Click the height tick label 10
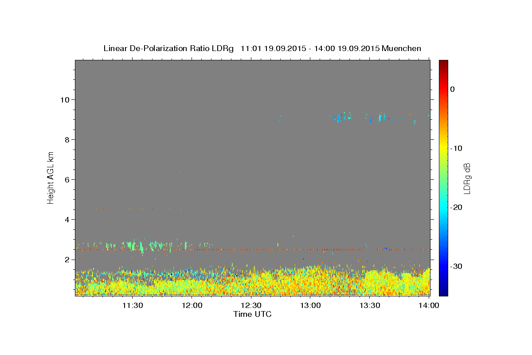This screenshot has width=532, height=355. click(x=66, y=99)
